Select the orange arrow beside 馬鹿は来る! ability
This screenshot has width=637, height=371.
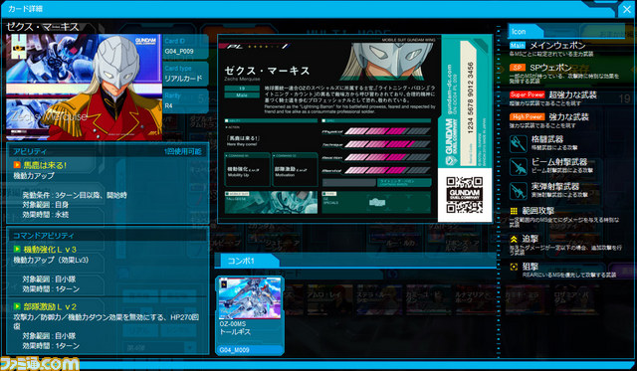click(x=17, y=165)
